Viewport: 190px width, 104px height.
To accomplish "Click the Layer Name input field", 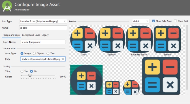I will pyautogui.click(x=43, y=42).
